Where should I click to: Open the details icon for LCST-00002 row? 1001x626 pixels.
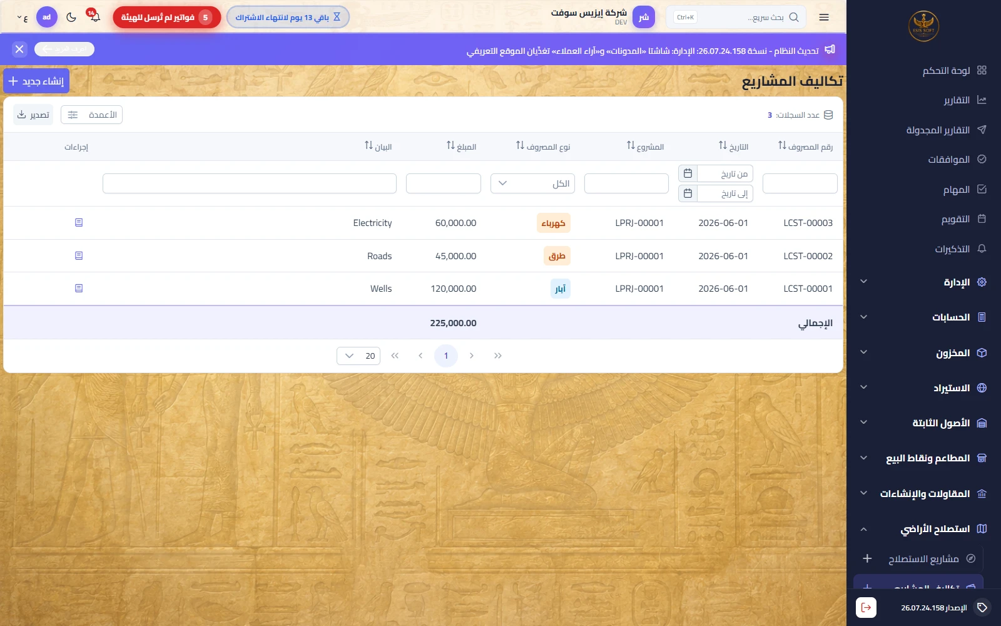point(79,255)
